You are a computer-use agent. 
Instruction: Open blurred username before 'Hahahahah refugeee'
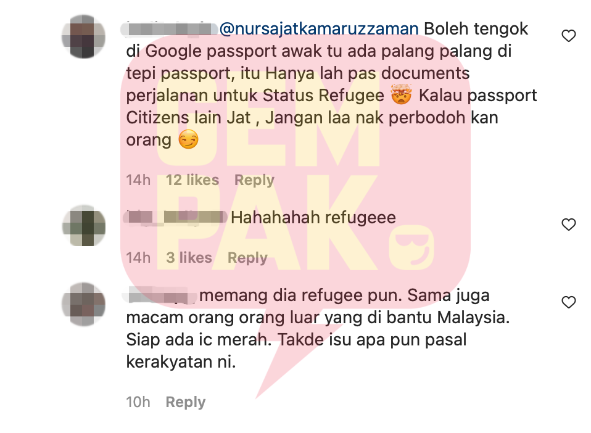tap(175, 218)
